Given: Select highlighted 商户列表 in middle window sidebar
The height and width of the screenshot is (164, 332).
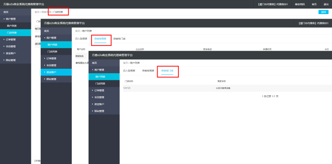Looking at the screenshot, I should tap(56, 45).
